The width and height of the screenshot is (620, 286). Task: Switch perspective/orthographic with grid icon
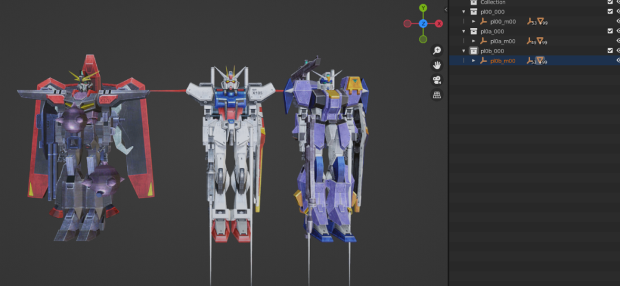436,95
